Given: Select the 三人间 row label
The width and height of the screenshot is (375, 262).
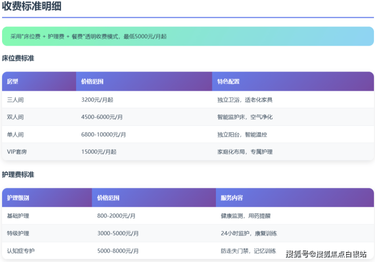Looking at the screenshot, I should [15, 100].
